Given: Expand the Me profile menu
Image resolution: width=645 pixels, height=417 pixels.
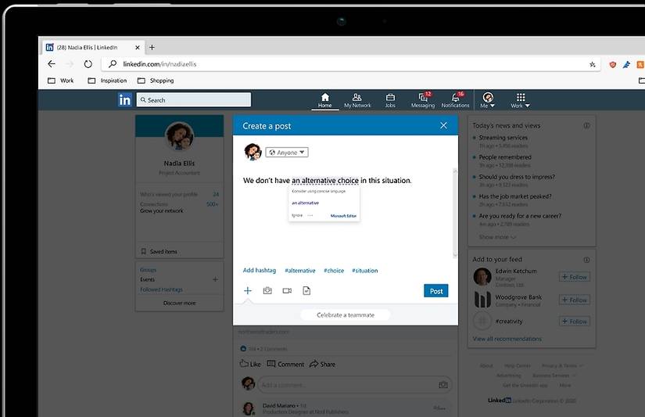Looking at the screenshot, I should pyautogui.click(x=487, y=100).
